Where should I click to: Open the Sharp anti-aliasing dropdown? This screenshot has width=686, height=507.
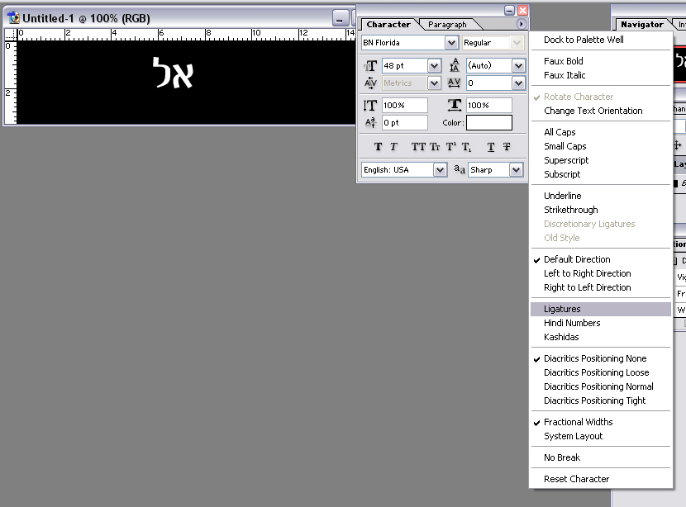coord(517,170)
